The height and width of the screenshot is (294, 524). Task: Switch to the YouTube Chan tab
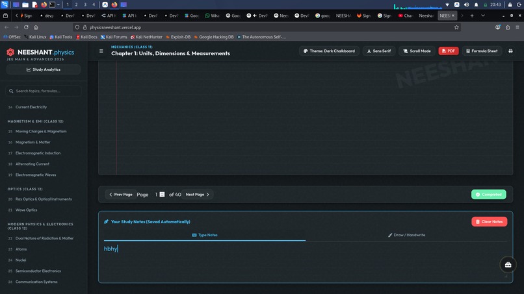(406, 16)
